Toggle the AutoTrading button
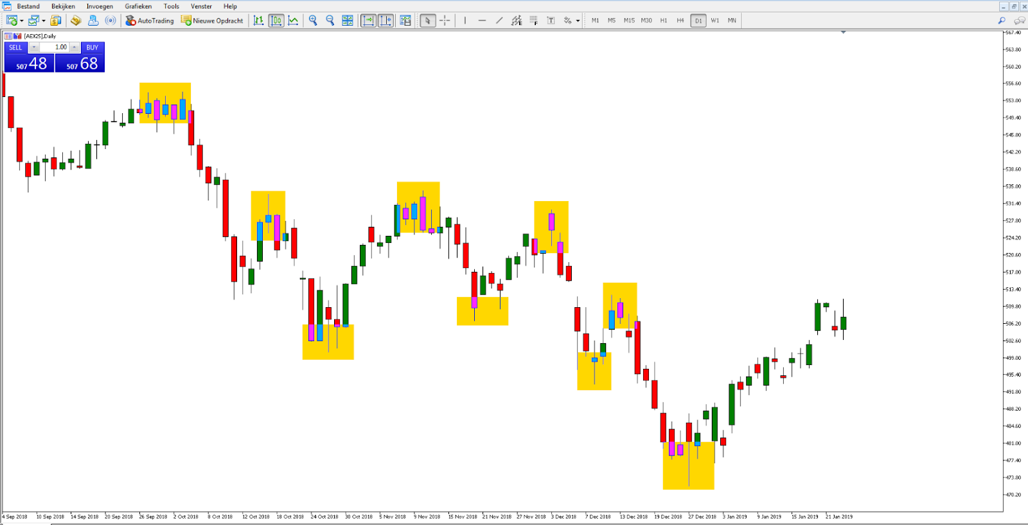The width and height of the screenshot is (1028, 525). coord(150,21)
